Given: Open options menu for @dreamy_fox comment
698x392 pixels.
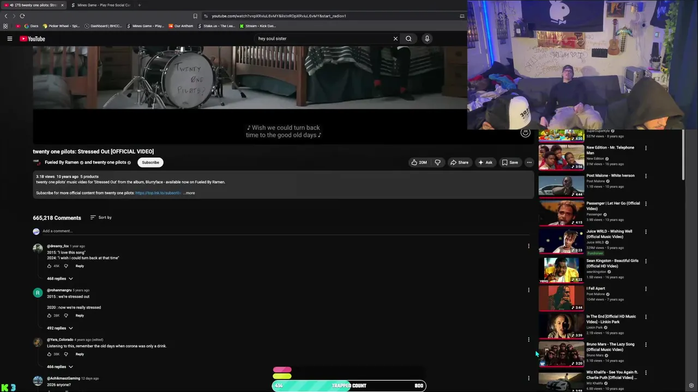Looking at the screenshot, I should (x=528, y=246).
